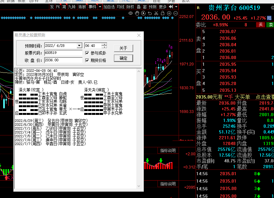Click buy level 4 price 2035.20
The image size is (274, 198).
pos(228,83)
